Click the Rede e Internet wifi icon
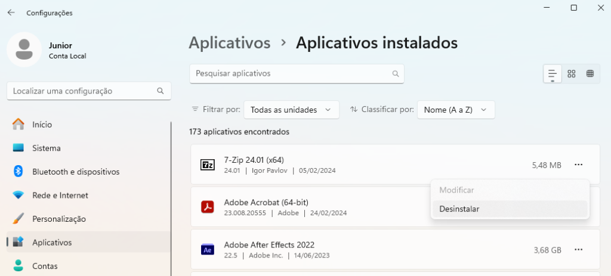 click(x=18, y=195)
